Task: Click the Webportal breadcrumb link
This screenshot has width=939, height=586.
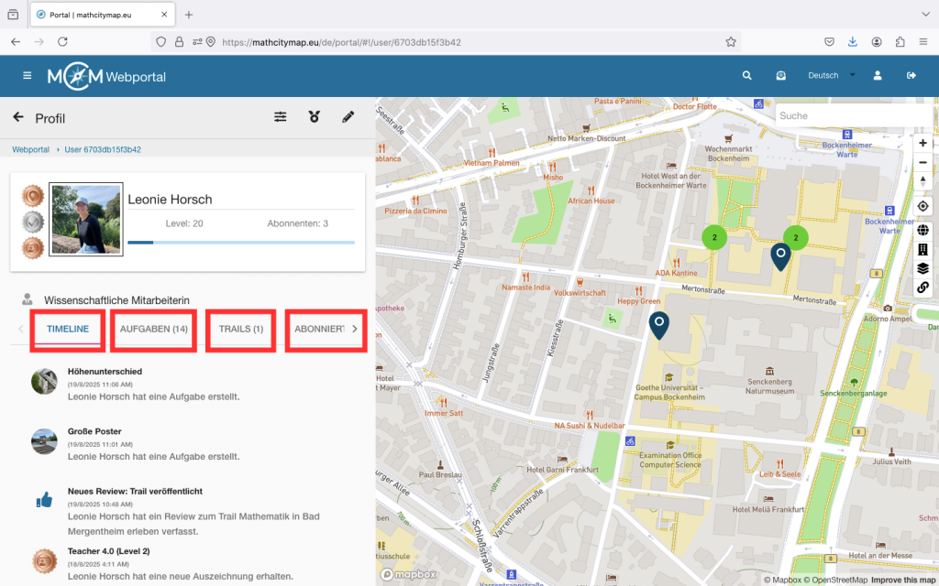Action: pos(30,149)
